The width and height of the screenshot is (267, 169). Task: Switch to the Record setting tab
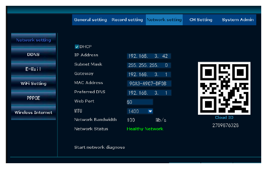point(127,20)
